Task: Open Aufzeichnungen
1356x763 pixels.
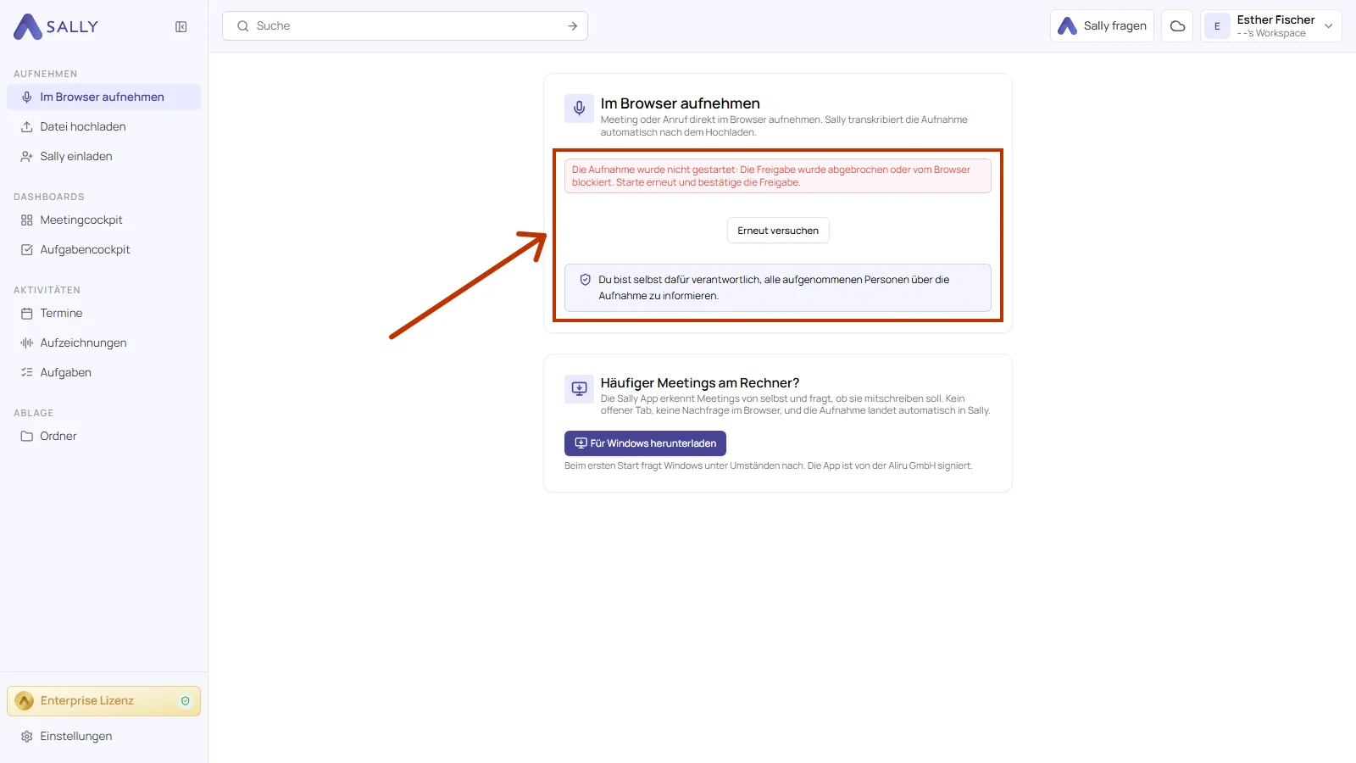Action: (103, 343)
